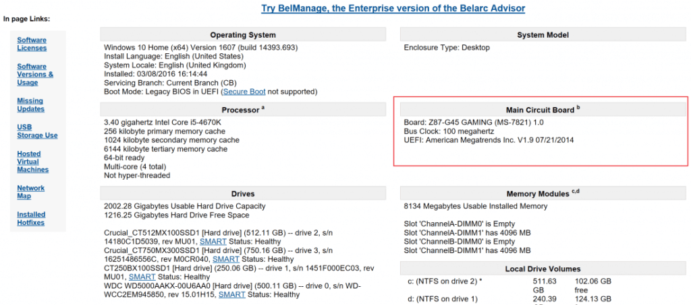Open the Network Map link

[31, 192]
